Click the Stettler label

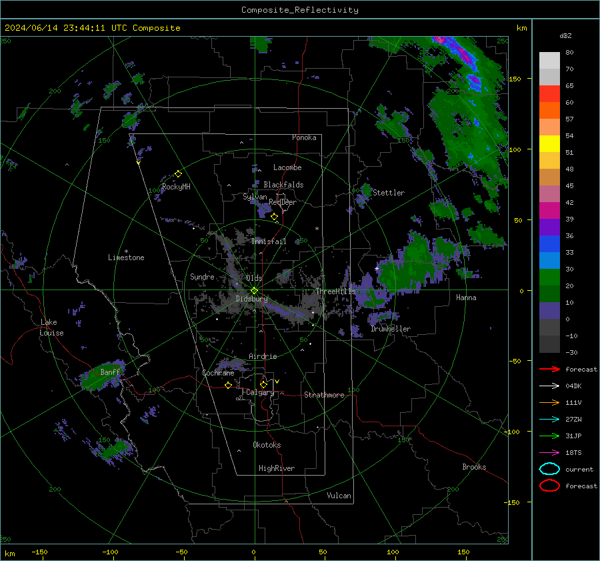coord(389,193)
